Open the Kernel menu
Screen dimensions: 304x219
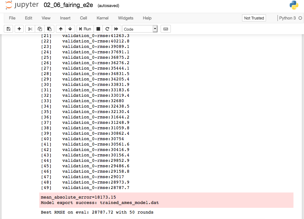(103, 18)
